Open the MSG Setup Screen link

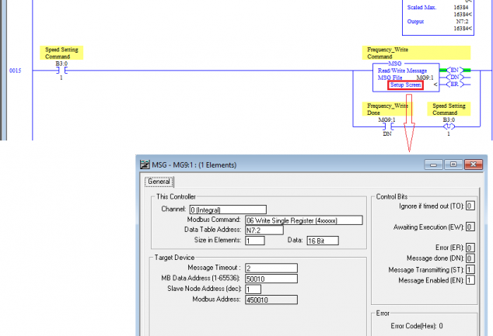pyautogui.click(x=405, y=85)
